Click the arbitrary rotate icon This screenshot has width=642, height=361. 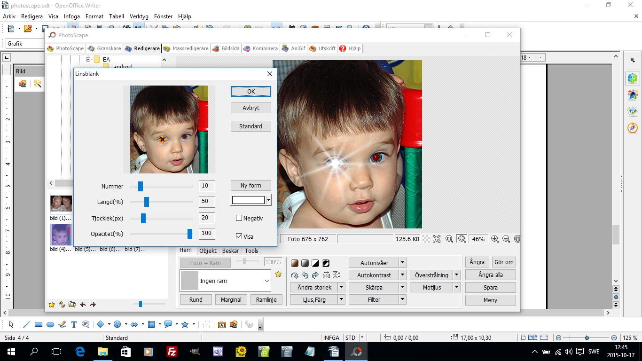tap(295, 275)
